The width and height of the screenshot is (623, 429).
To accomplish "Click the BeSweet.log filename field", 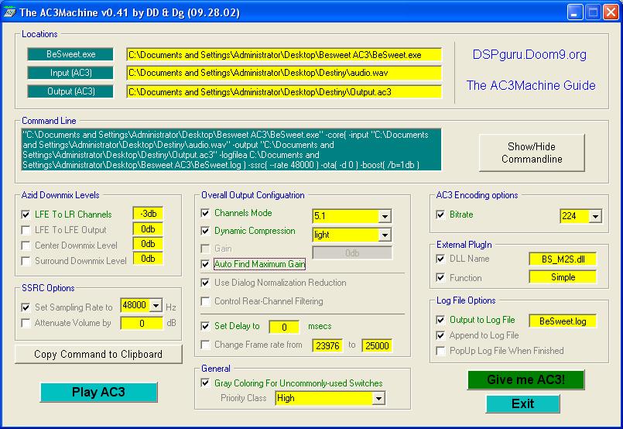I will 563,321.
